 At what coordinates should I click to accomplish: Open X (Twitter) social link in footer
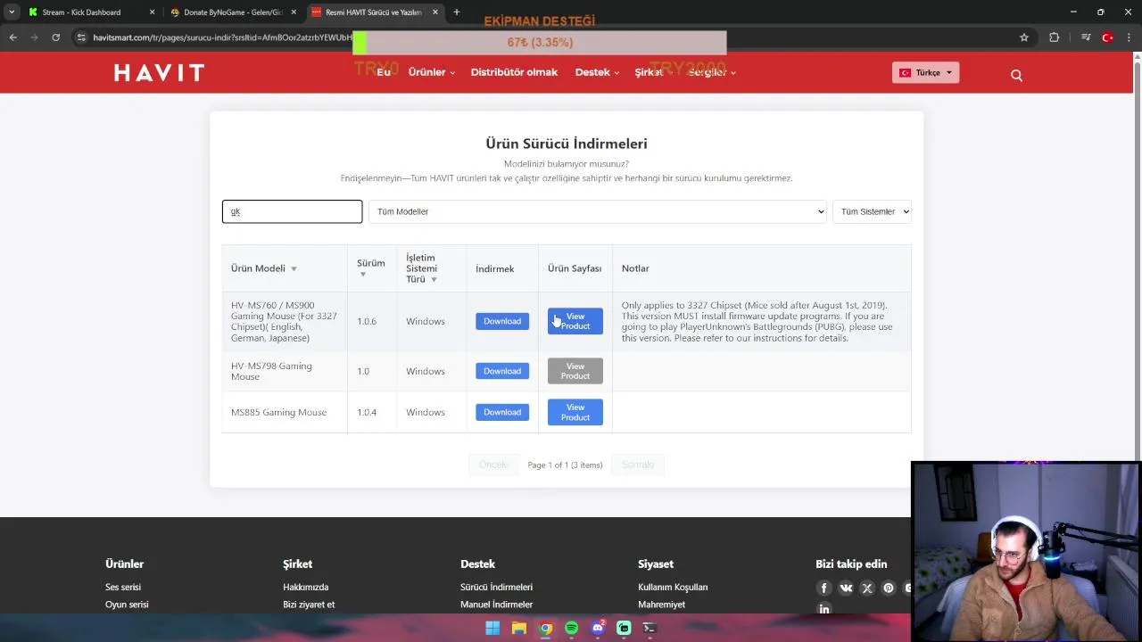tap(867, 588)
